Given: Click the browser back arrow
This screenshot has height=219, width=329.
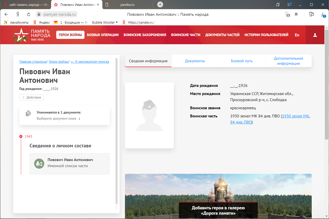Looking at the screenshot, I should coord(6,14).
